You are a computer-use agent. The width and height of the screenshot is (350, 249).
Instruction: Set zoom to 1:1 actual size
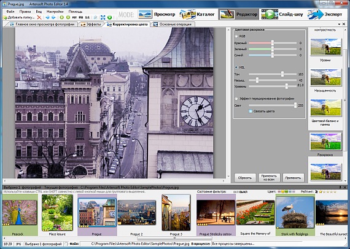(x=87, y=17)
